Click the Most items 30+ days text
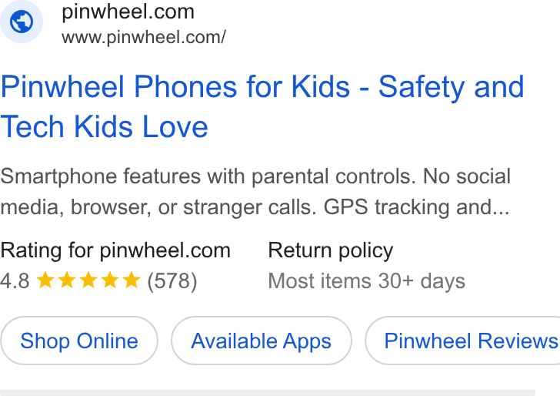Screen dimensions: 560x396 tap(366, 281)
